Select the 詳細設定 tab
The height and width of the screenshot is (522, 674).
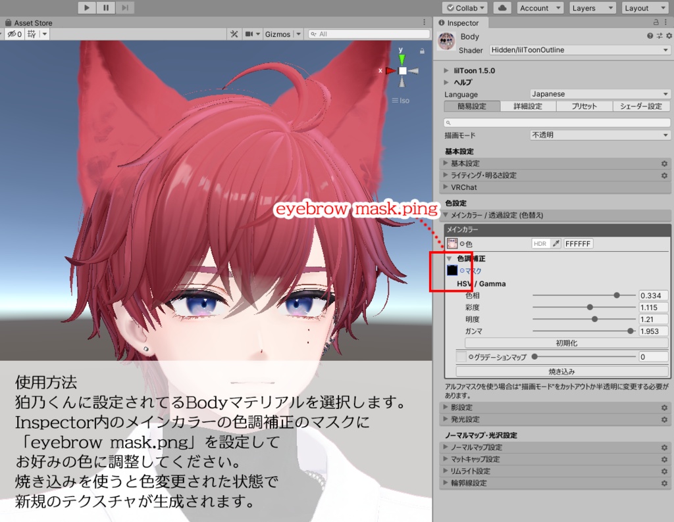tap(528, 106)
